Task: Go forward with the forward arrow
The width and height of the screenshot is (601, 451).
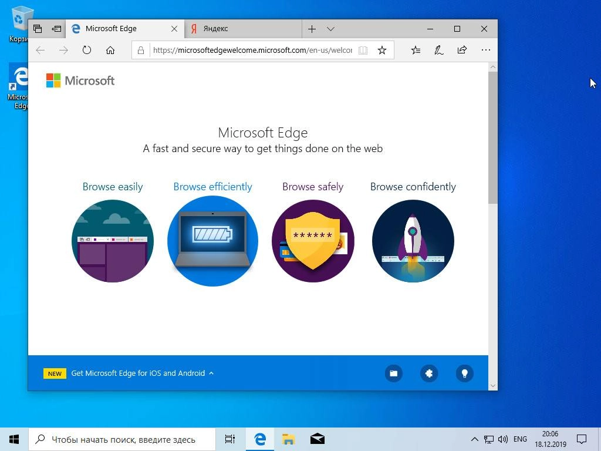Action: click(63, 51)
